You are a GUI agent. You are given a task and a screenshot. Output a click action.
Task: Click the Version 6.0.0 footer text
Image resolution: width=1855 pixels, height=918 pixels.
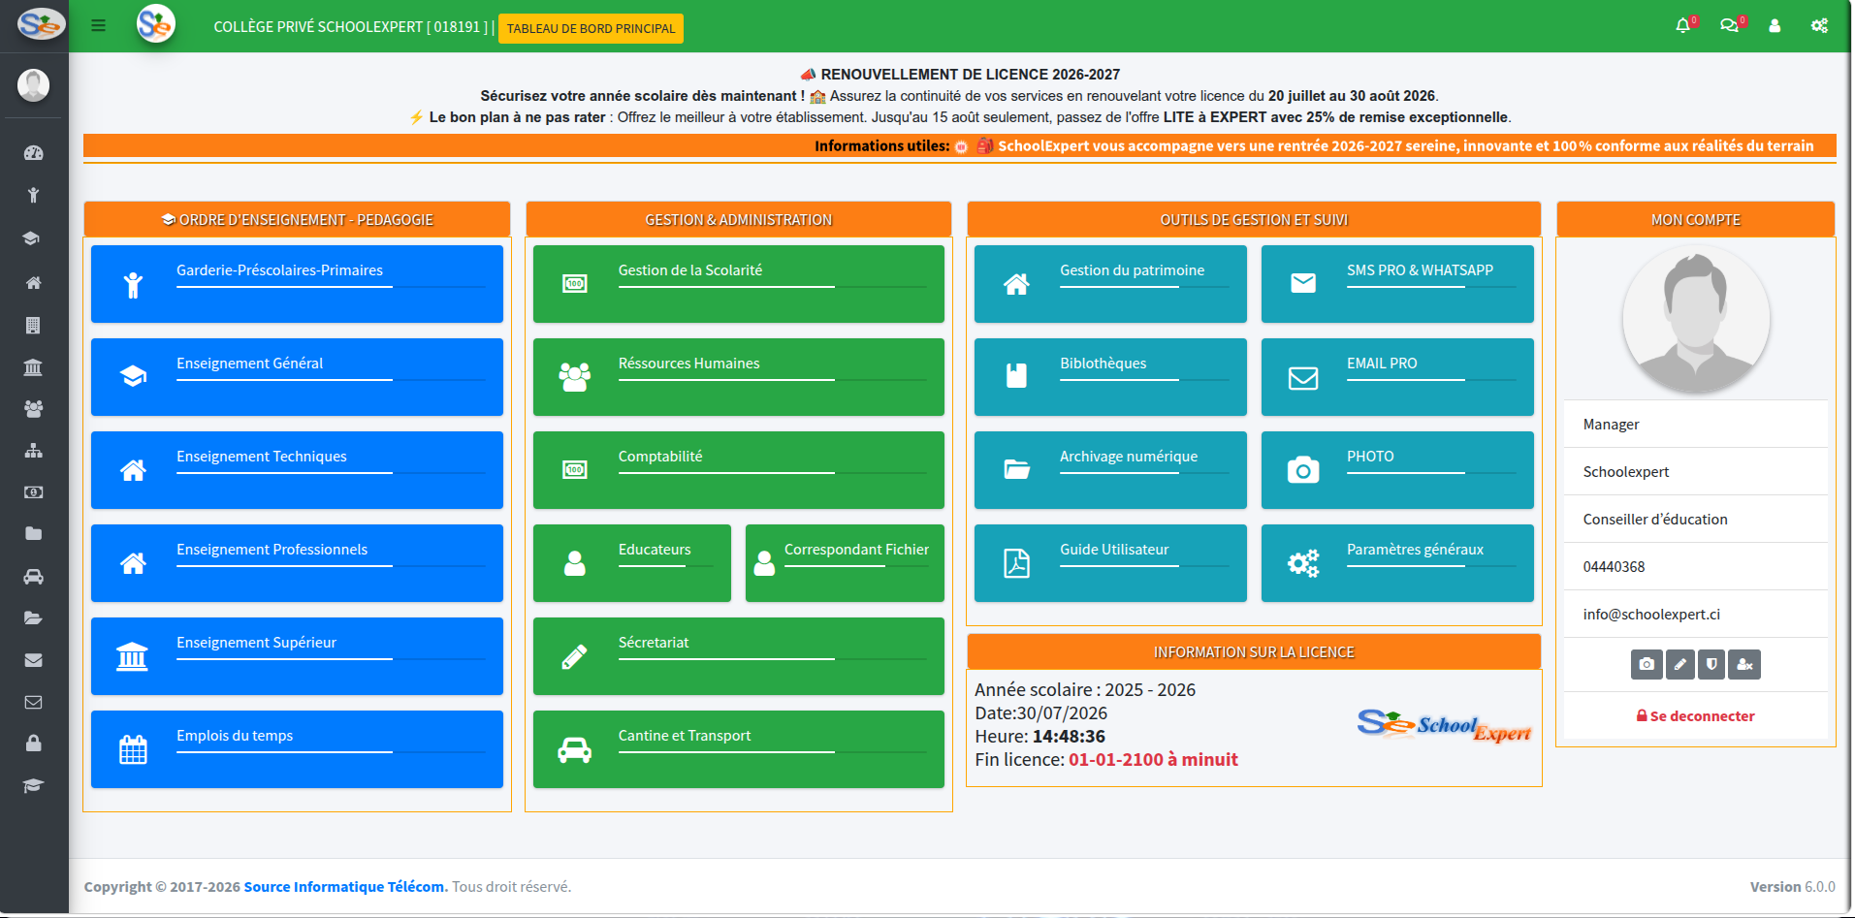pos(1792,887)
